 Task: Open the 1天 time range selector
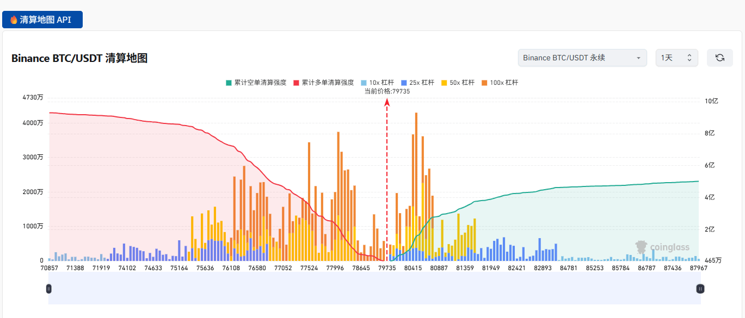(x=677, y=58)
